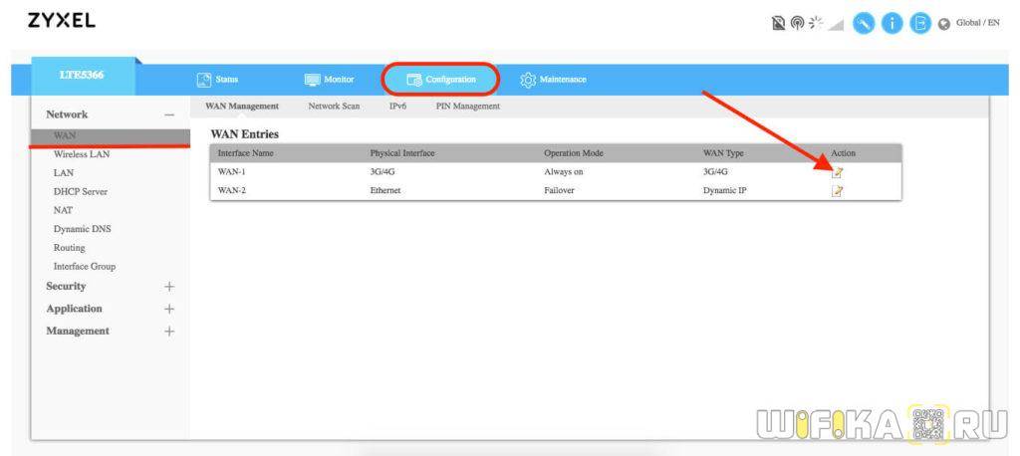1020x456 pixels.
Task: Open DHCP Server settings
Action: 80,192
